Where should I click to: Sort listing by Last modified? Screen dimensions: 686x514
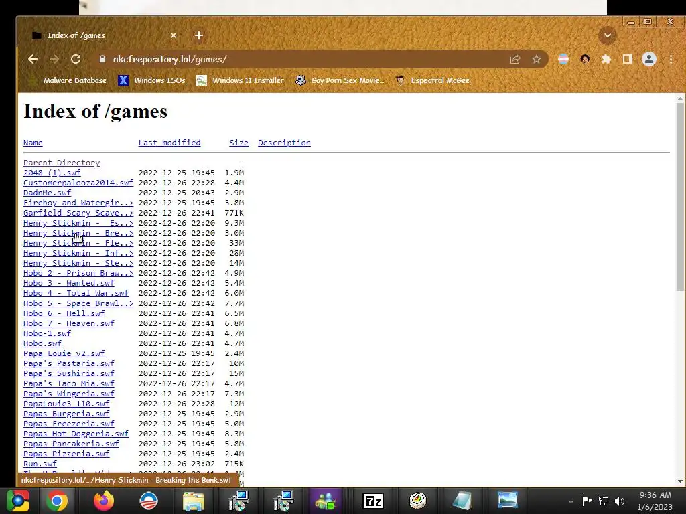[169, 143]
